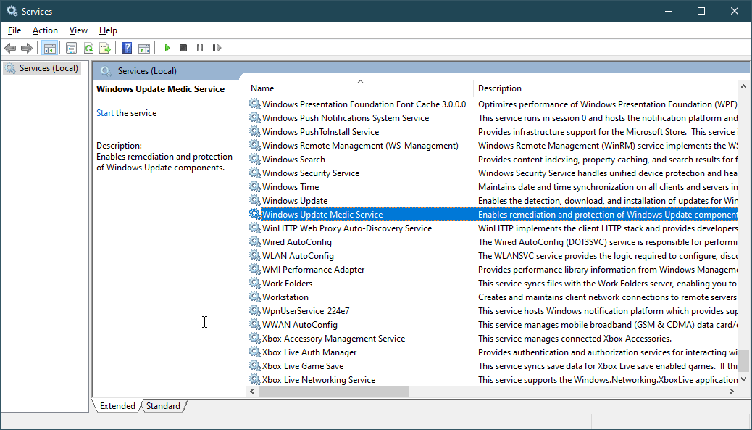
Task: Open Properties from the toolbar icon
Action: pyautogui.click(x=71, y=48)
